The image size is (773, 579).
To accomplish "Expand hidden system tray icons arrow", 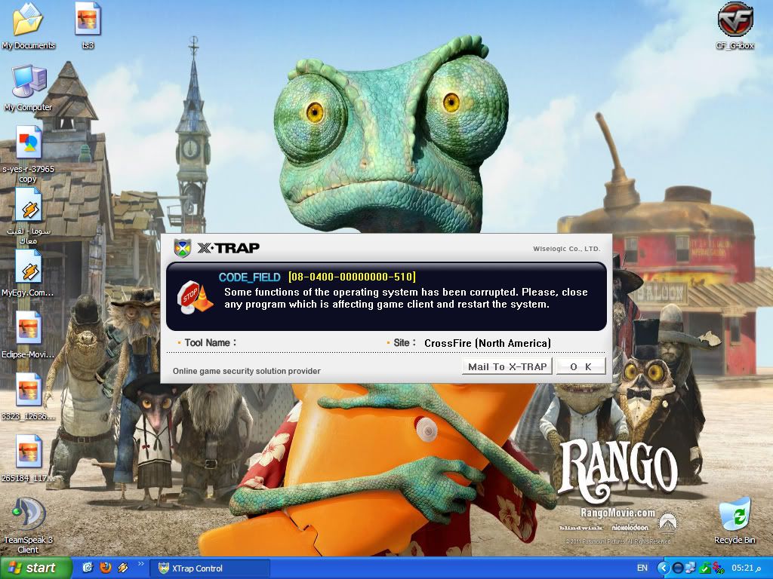I will click(664, 568).
